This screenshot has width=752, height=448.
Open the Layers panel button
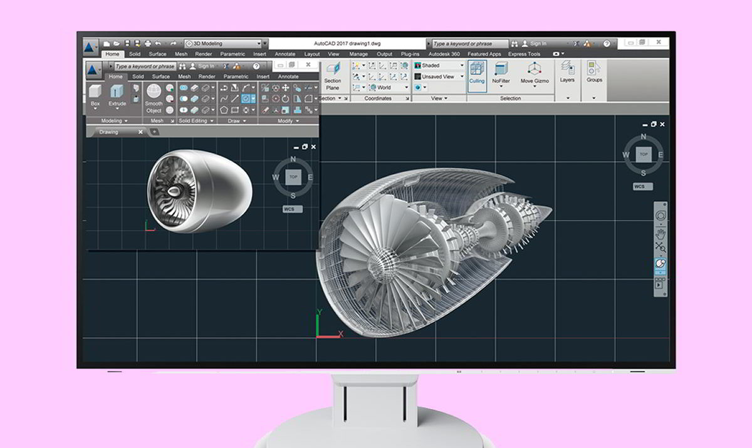coord(567,73)
